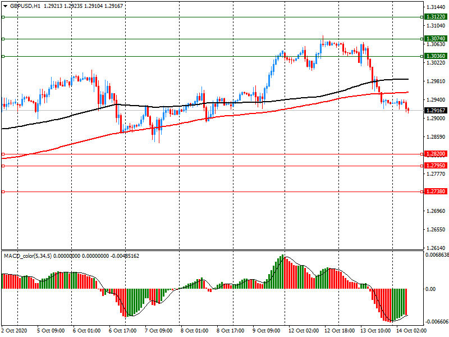This screenshot has width=449, height=337.
Task: Grab left handle of 1.28200 support line
Action: tap(3, 154)
